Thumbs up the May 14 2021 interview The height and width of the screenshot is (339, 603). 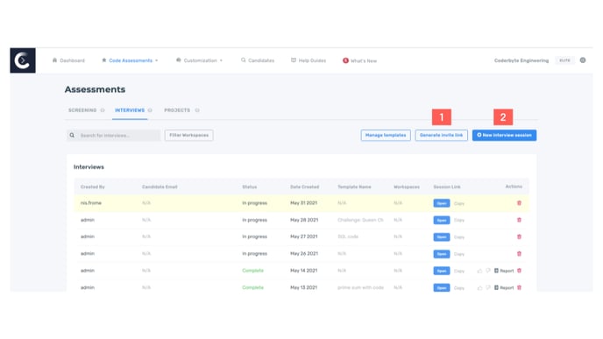pos(479,271)
